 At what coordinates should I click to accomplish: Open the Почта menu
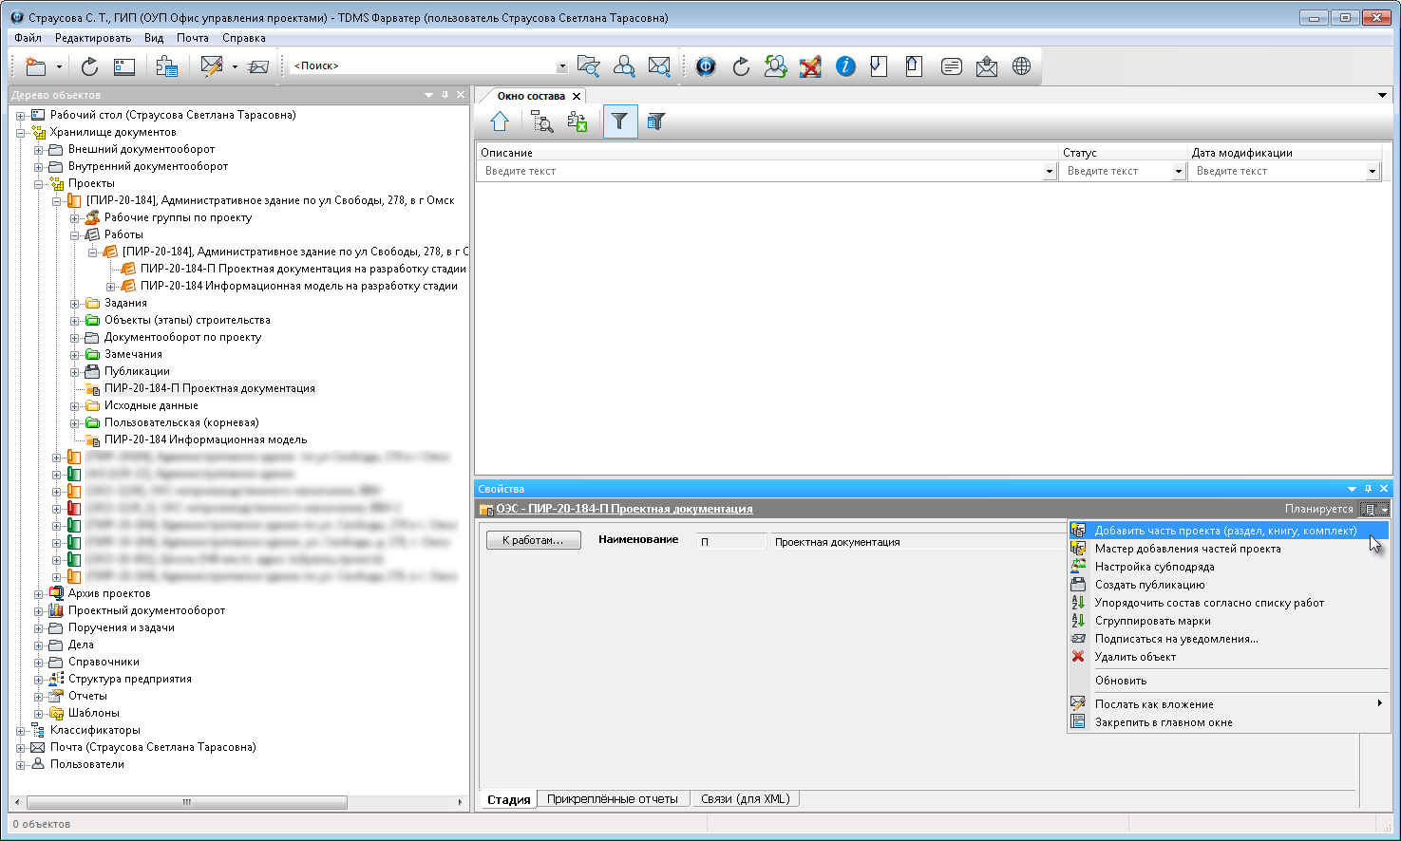coord(193,38)
